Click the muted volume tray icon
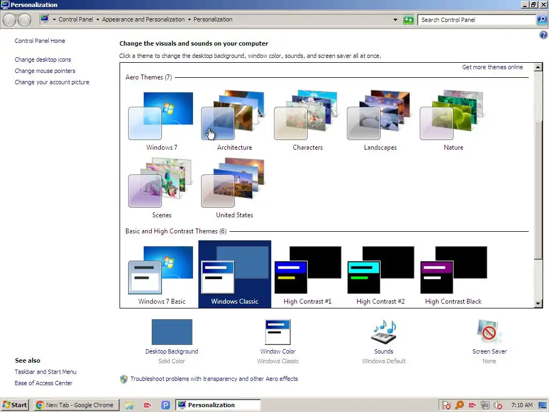This screenshot has width=549, height=412. (x=498, y=406)
